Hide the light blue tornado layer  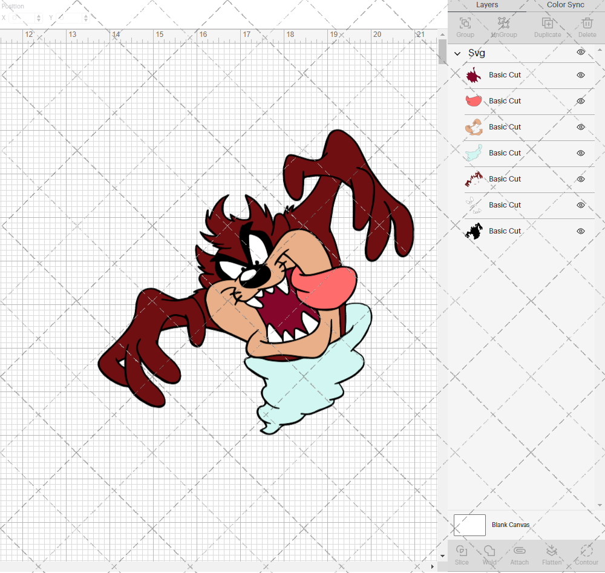[x=581, y=153]
